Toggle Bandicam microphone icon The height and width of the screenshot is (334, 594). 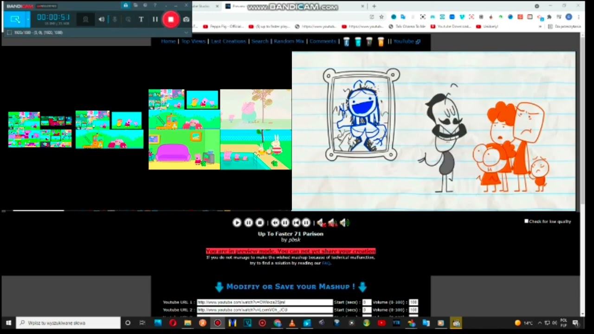115,19
